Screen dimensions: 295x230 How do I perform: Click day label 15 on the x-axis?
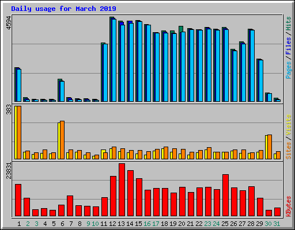138,224
